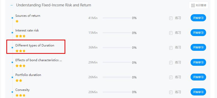The width and height of the screenshot is (217, 98).
Task: Open Effects of bond characteristics lesson title
Action: (39, 60)
